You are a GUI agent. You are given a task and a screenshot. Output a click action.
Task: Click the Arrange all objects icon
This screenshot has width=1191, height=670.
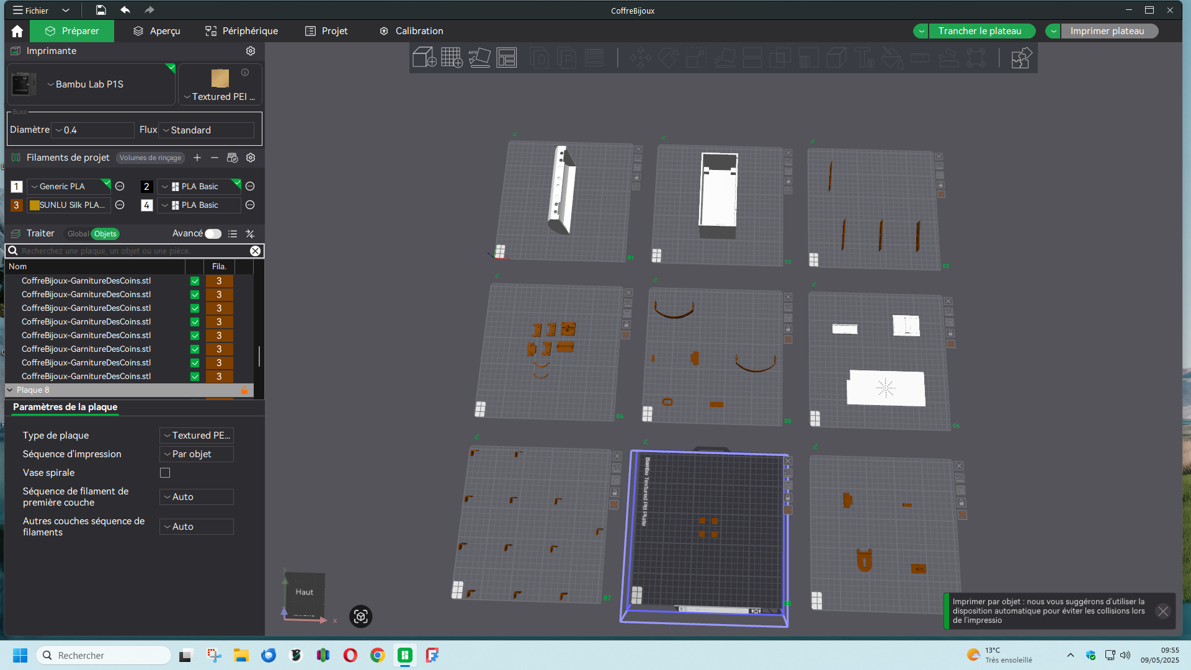pyautogui.click(x=507, y=58)
